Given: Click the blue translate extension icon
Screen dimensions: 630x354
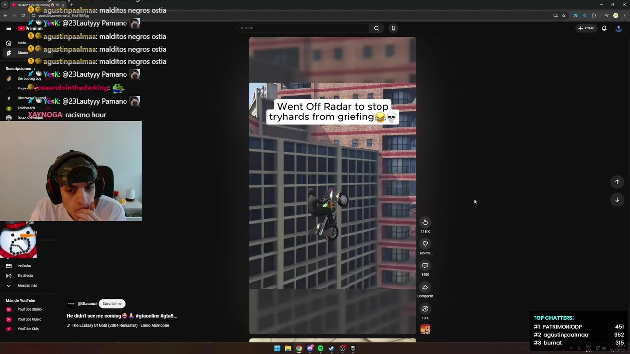Looking at the screenshot, I should [x=576, y=16].
